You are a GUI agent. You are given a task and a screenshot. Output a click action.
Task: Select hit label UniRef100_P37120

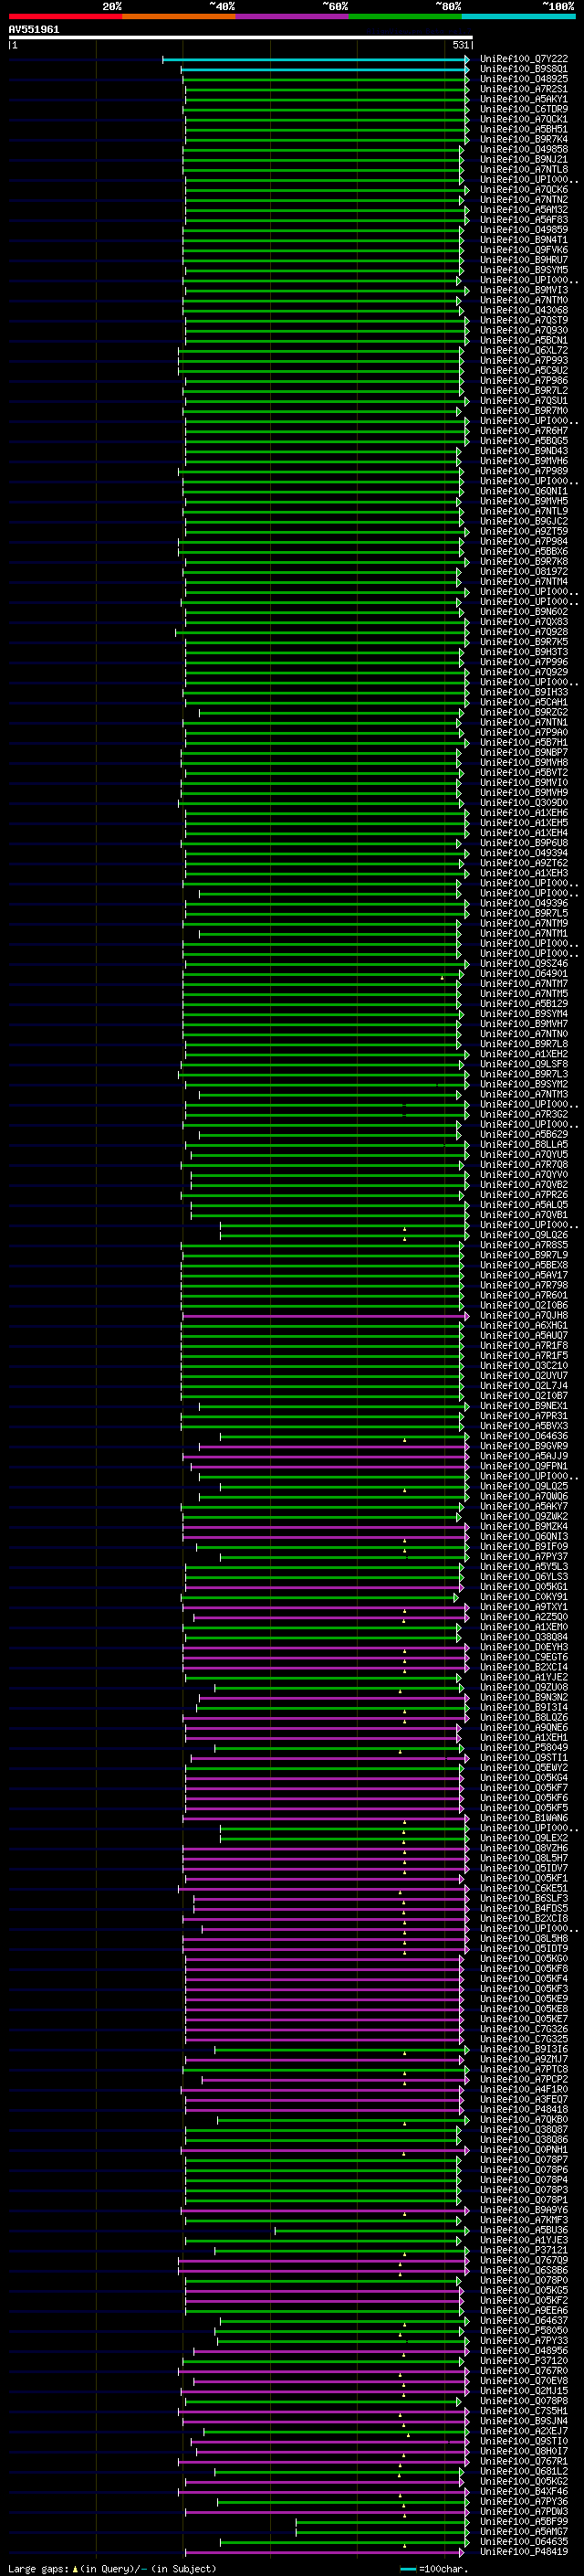tap(524, 2360)
